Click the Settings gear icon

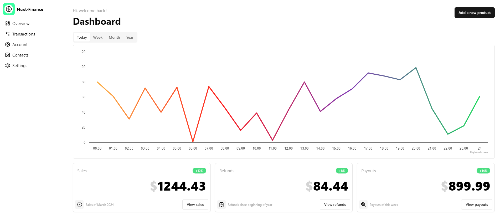(x=8, y=65)
